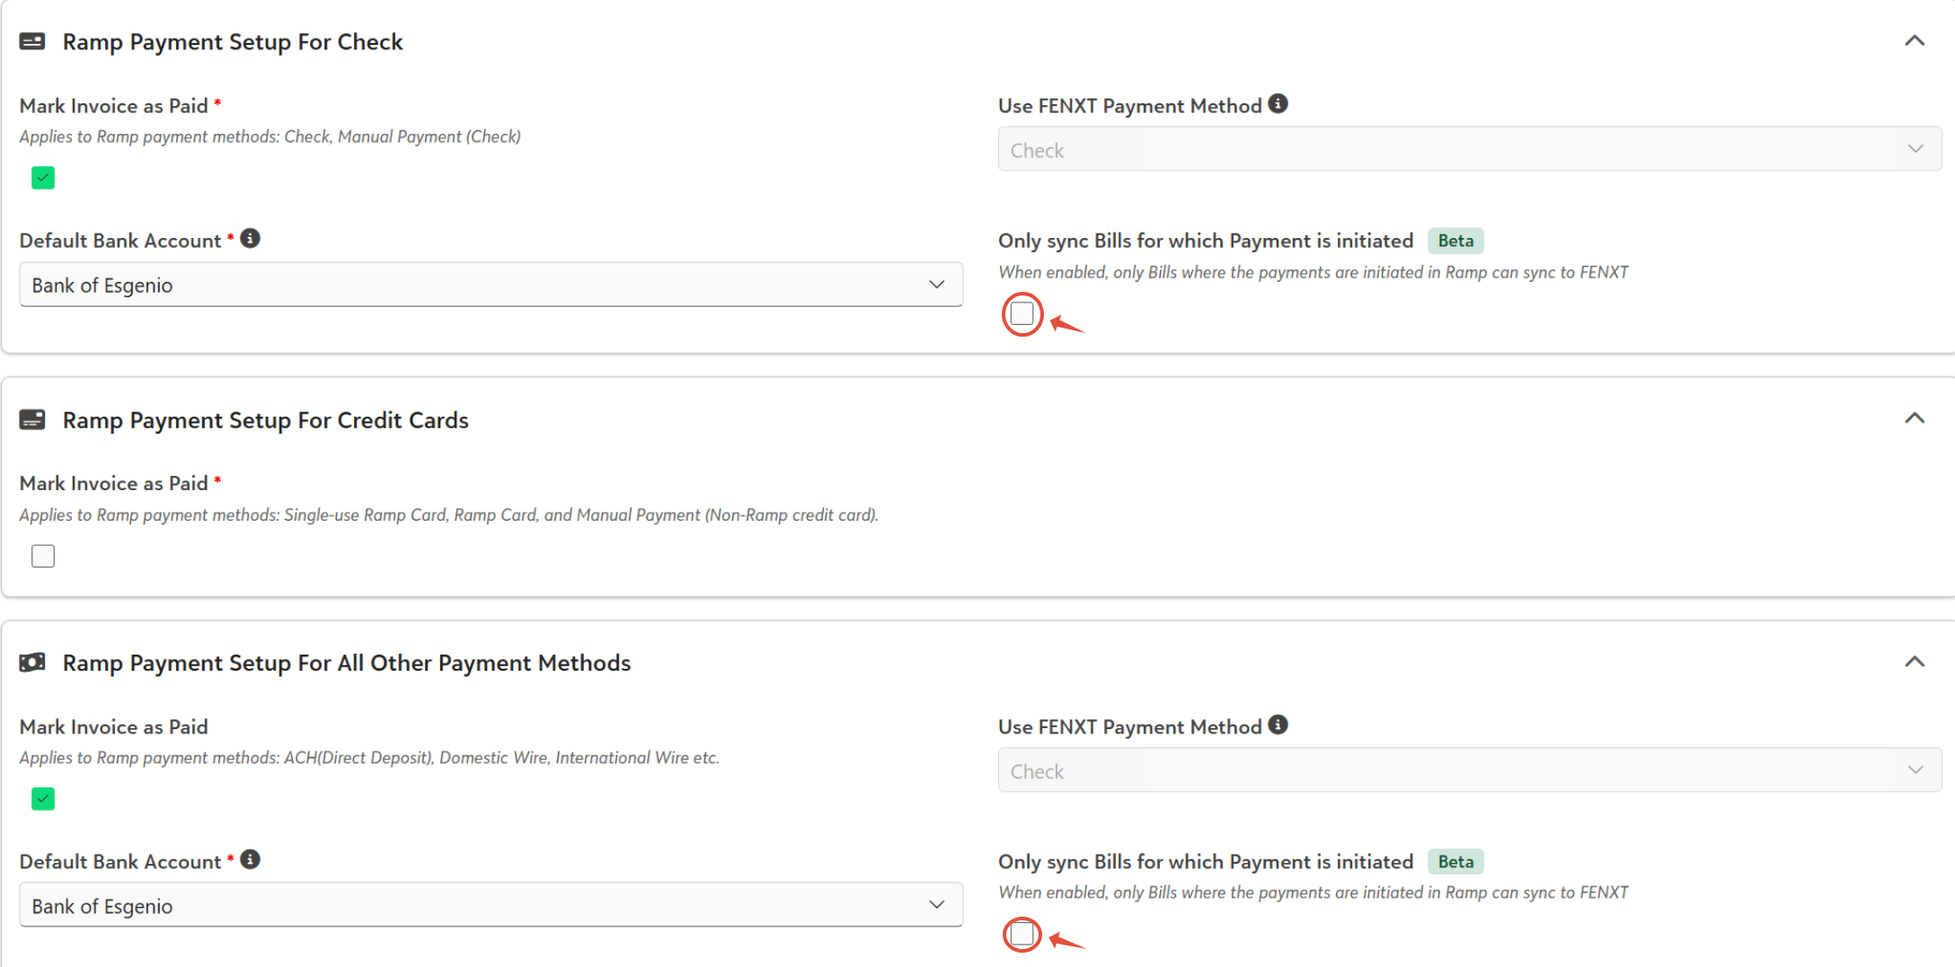Enable Mark Invoice as Paid for Credit Cards
The image size is (1955, 967).
click(43, 557)
